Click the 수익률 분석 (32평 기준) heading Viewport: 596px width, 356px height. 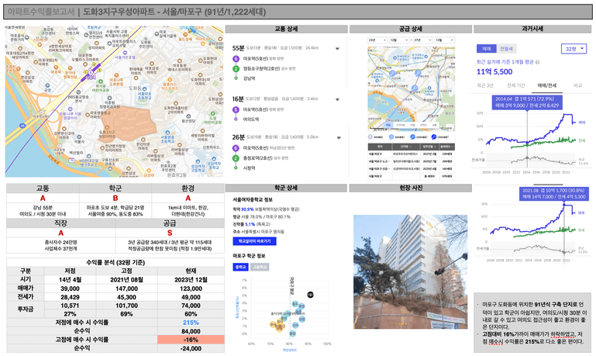(115, 262)
